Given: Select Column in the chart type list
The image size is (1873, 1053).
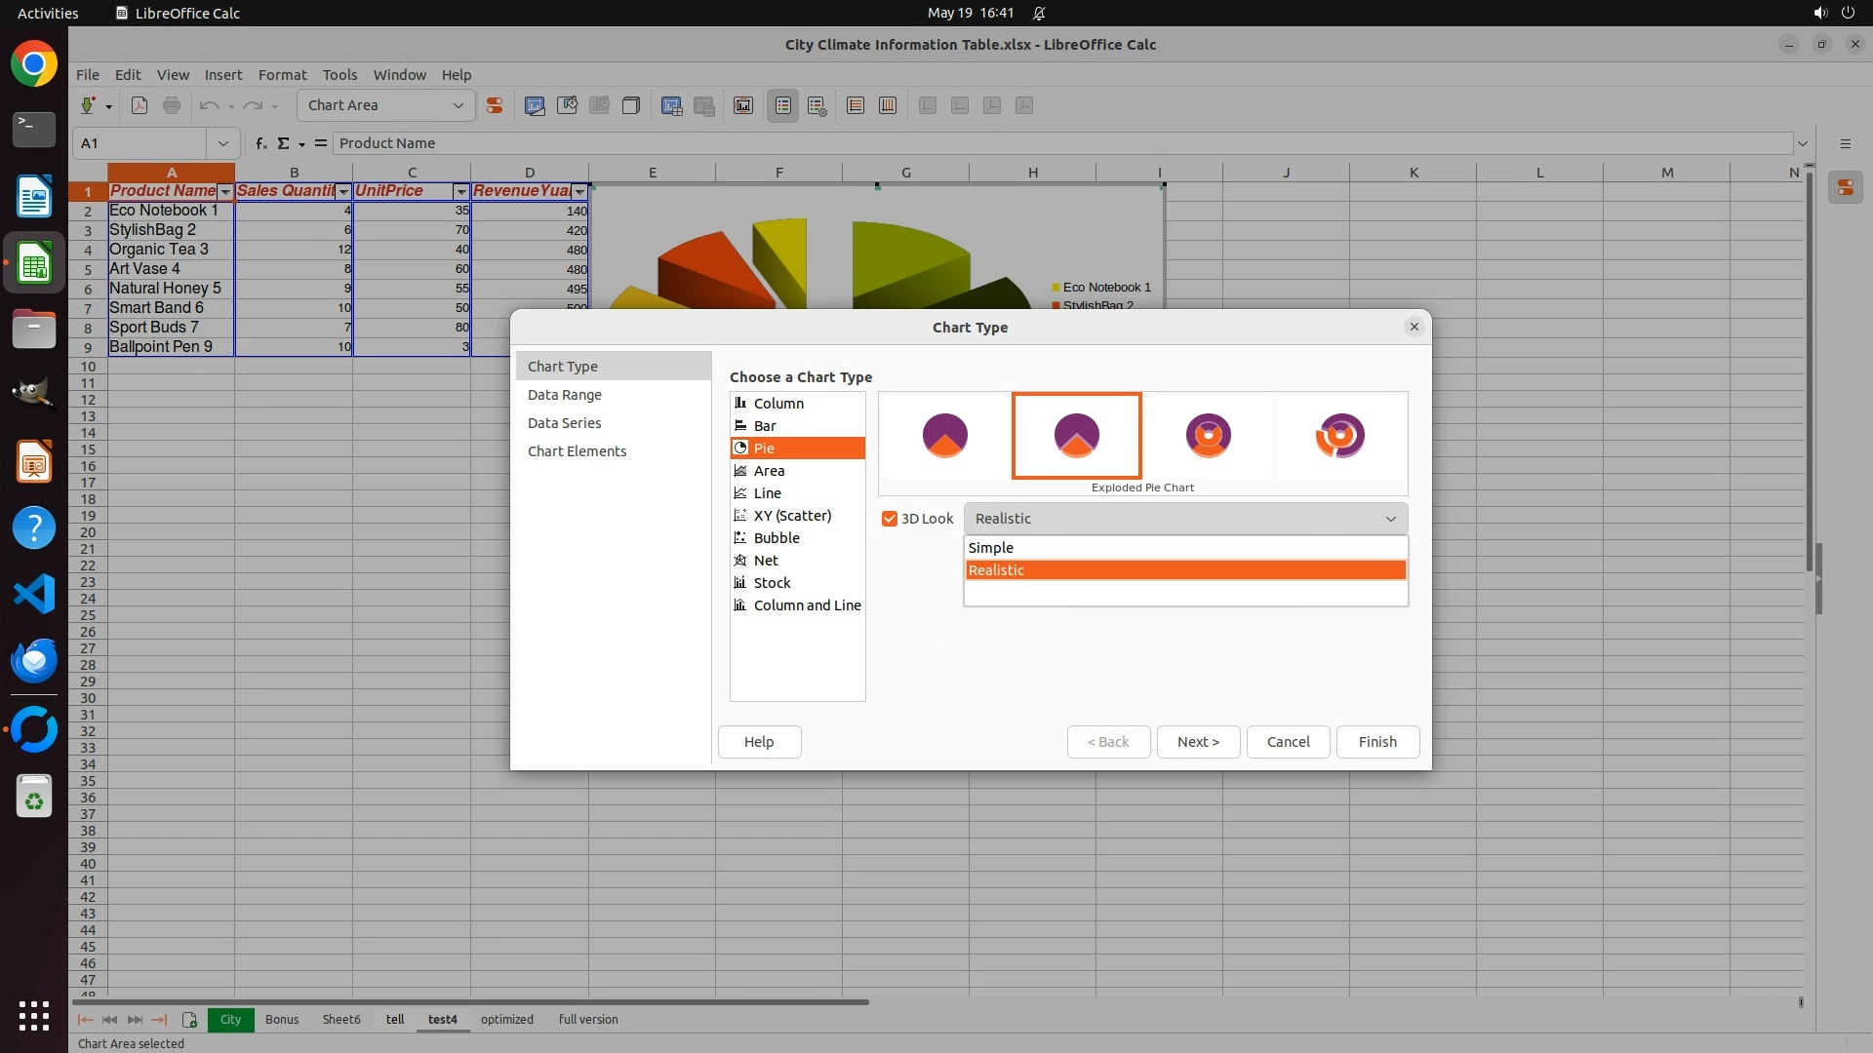Looking at the screenshot, I should [x=778, y=404].
